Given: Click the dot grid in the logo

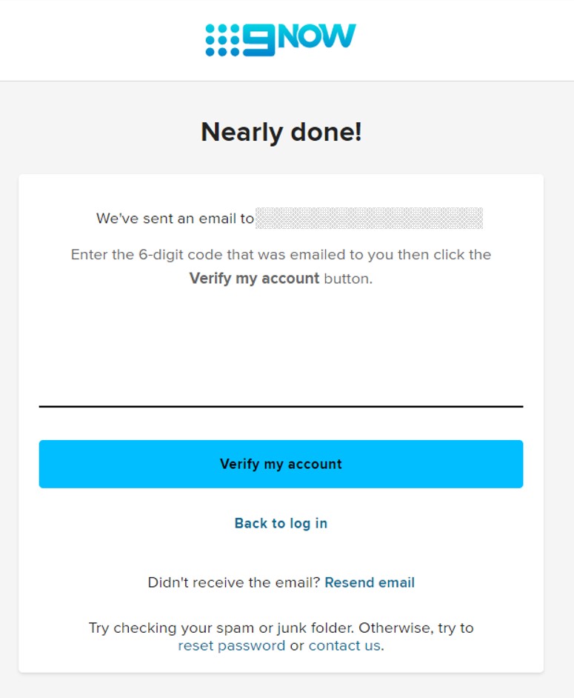Looking at the screenshot, I should [222, 40].
